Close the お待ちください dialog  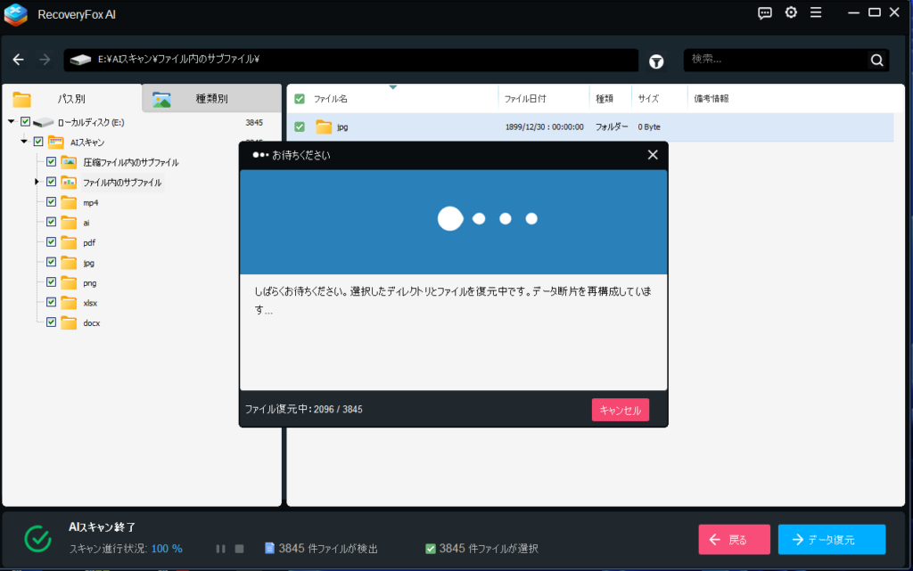pyautogui.click(x=653, y=155)
